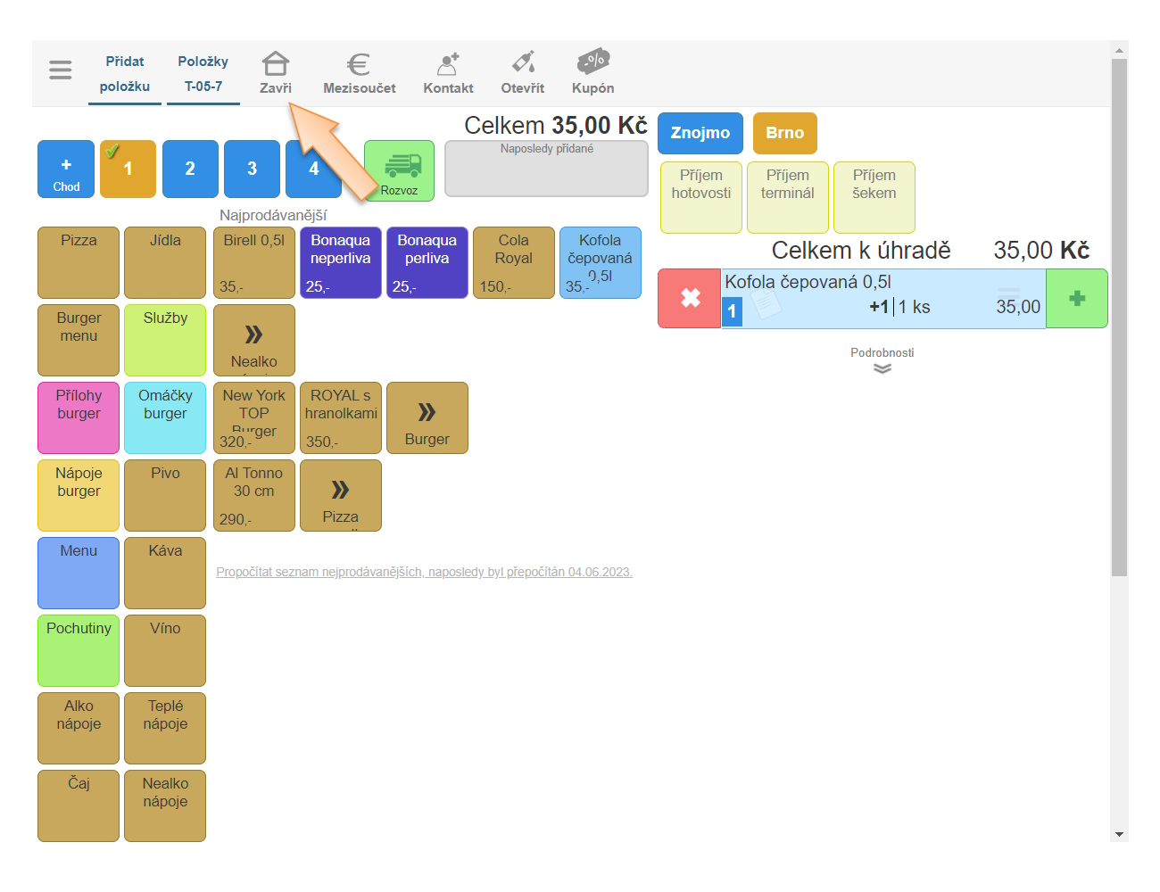Click the Zavři house icon

click(x=275, y=65)
